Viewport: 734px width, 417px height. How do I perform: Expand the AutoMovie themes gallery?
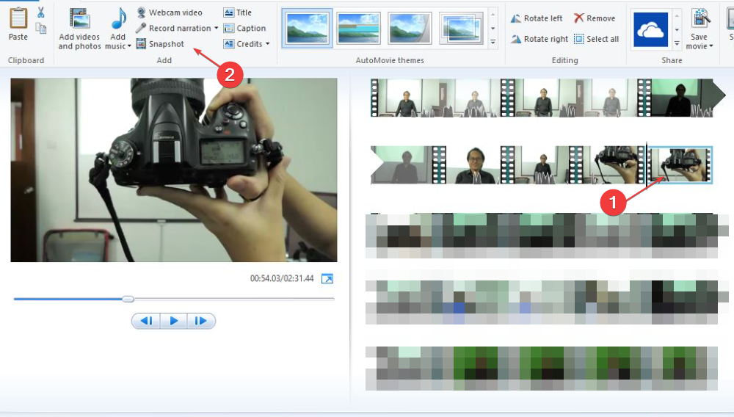[x=493, y=42]
